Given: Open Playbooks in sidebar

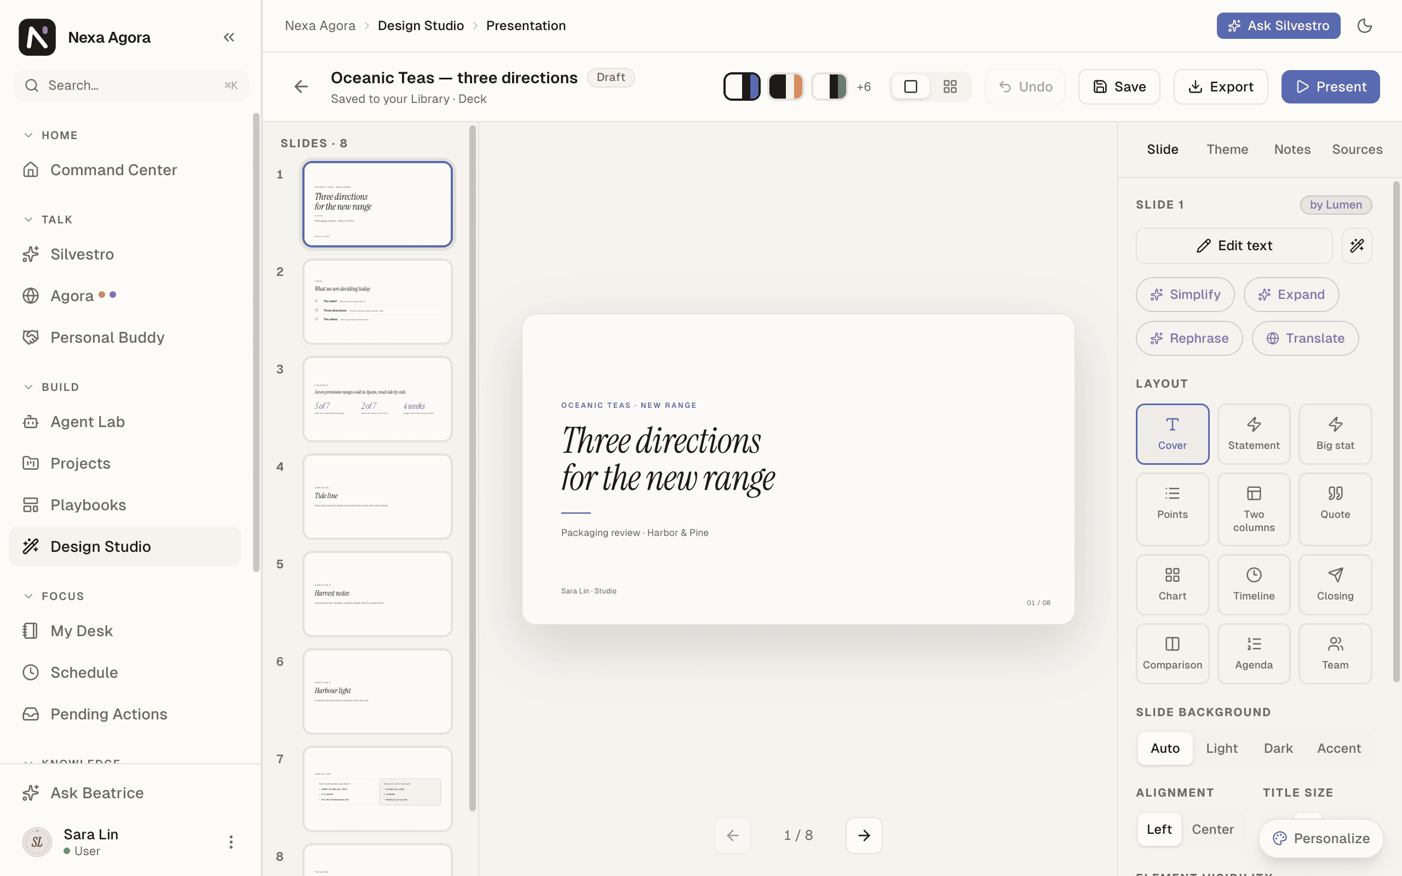Looking at the screenshot, I should pos(125,505).
